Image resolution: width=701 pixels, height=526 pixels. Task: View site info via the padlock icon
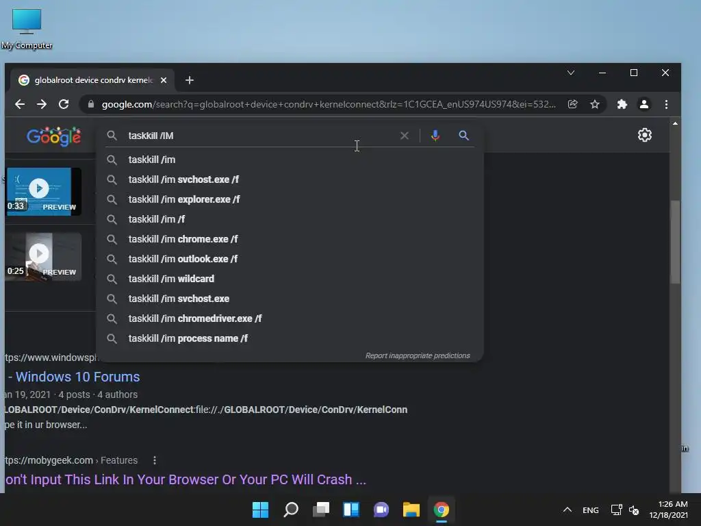[91, 104]
